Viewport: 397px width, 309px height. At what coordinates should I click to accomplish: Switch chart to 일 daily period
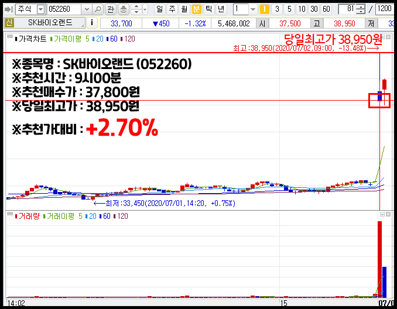point(159,9)
